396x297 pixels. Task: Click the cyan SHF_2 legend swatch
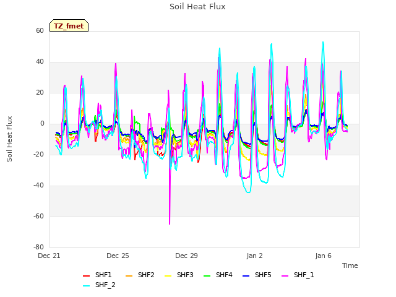[87, 286]
